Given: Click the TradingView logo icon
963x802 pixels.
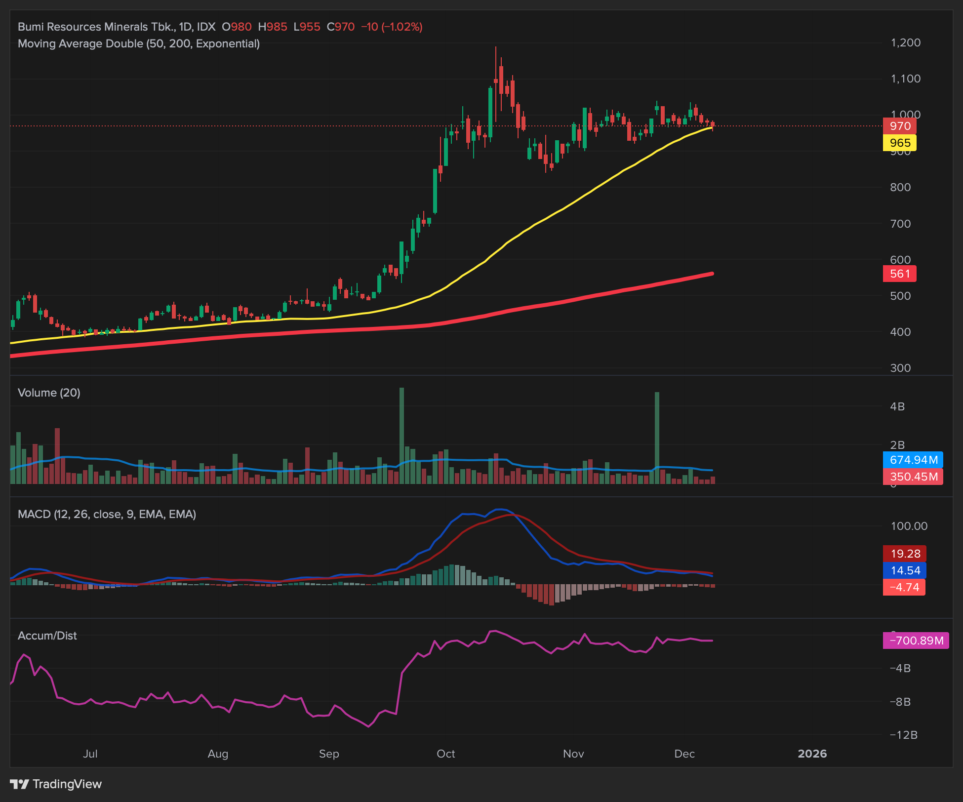Looking at the screenshot, I should (20, 784).
